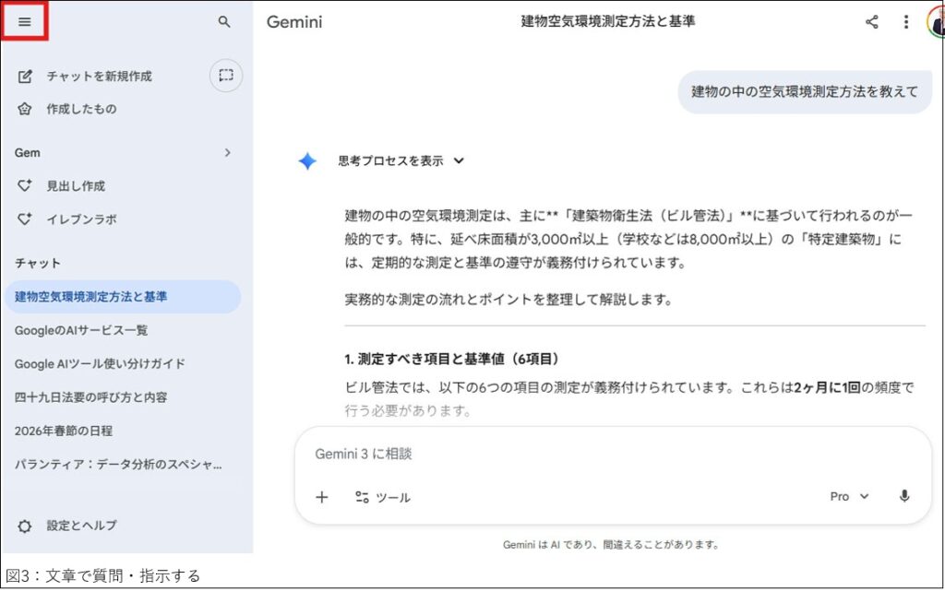This screenshot has width=945, height=591.
Task: Click the microphone voice input icon
Action: coord(904,496)
